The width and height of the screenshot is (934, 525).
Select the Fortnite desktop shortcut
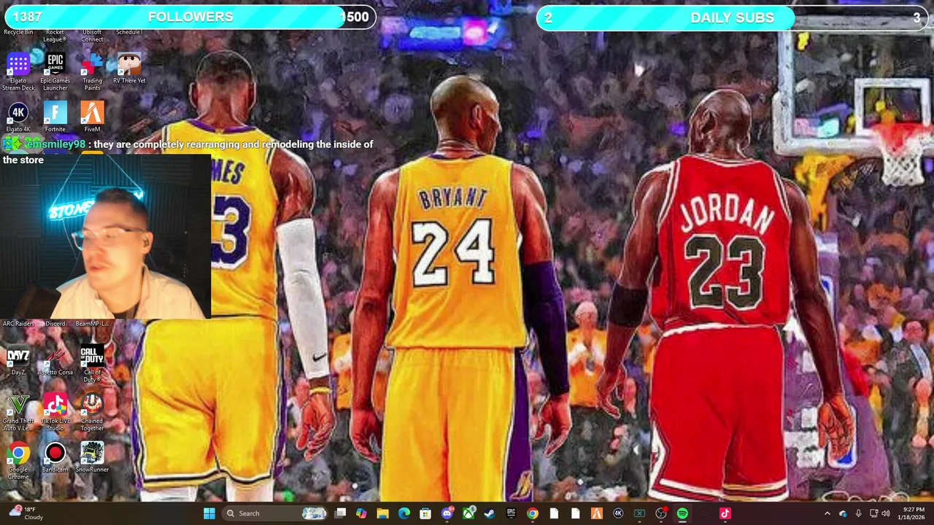point(55,118)
